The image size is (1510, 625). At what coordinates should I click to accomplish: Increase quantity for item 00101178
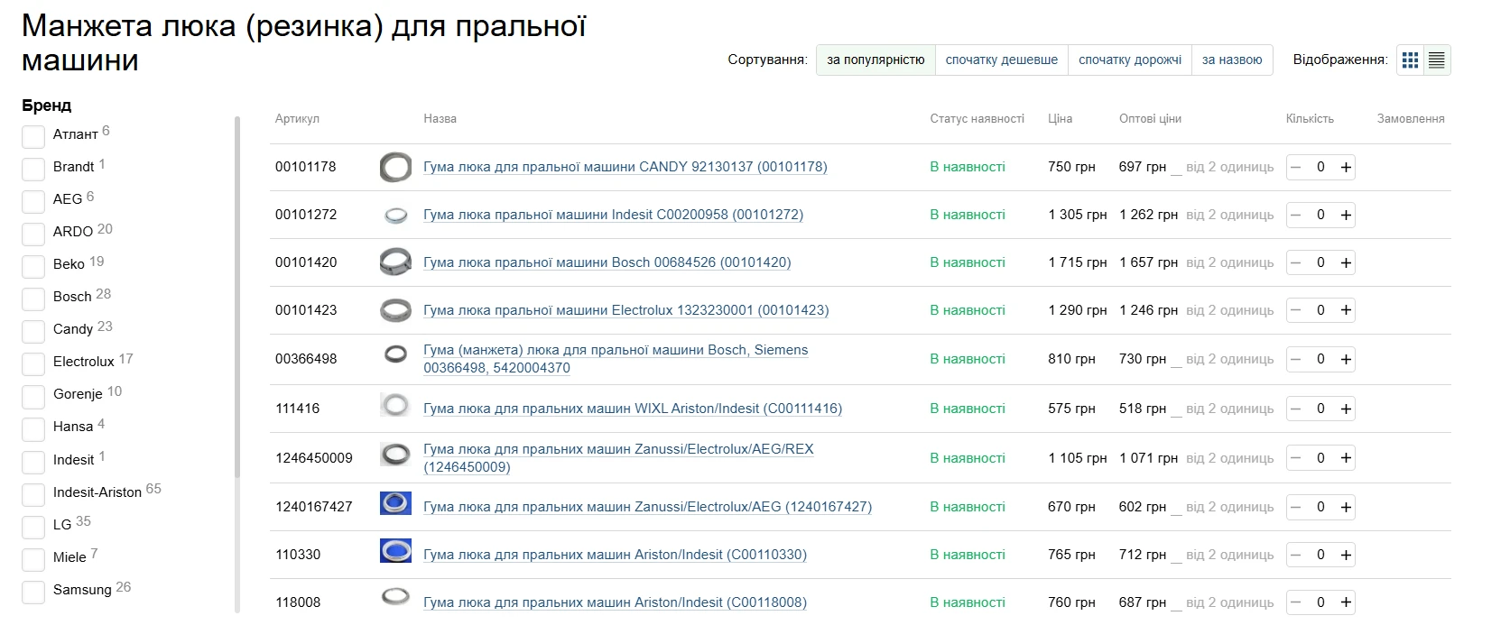point(1346,167)
